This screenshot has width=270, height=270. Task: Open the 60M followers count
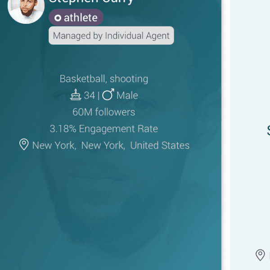point(103,112)
